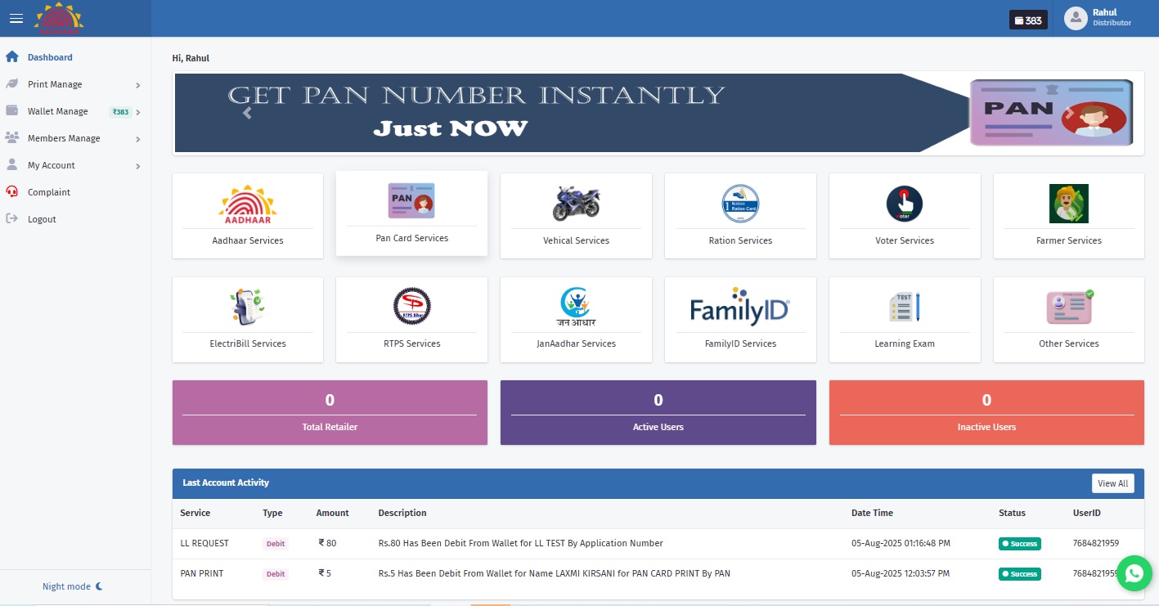Image resolution: width=1159 pixels, height=606 pixels.
Task: Open the RTPS Services icon
Action: [411, 319]
